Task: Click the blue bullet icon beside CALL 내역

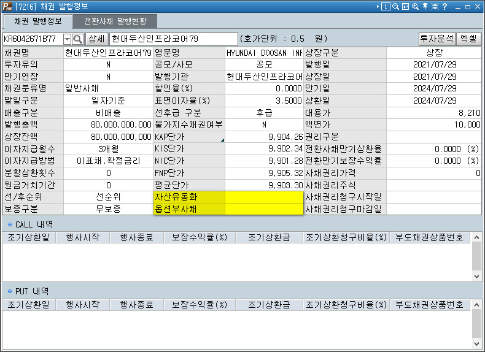Action: pos(10,224)
